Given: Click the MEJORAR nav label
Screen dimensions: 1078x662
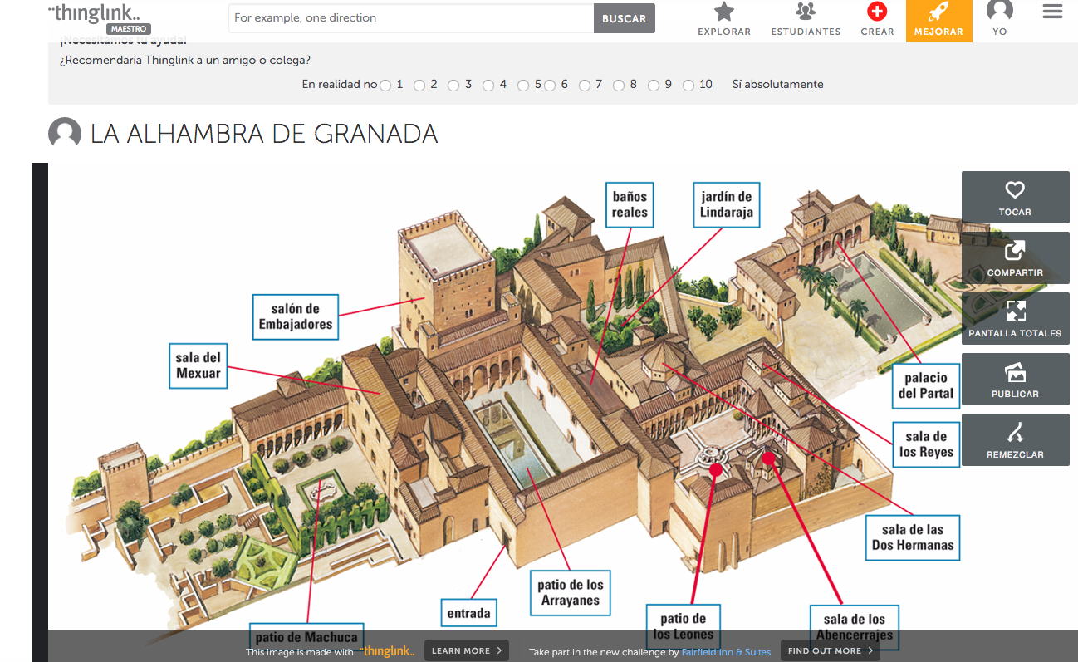Looking at the screenshot, I should 938,32.
